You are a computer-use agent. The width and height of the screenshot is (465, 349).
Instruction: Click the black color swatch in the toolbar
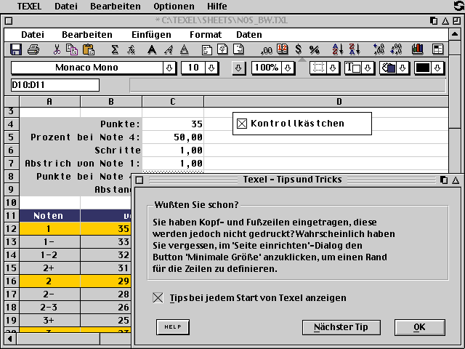(x=423, y=68)
